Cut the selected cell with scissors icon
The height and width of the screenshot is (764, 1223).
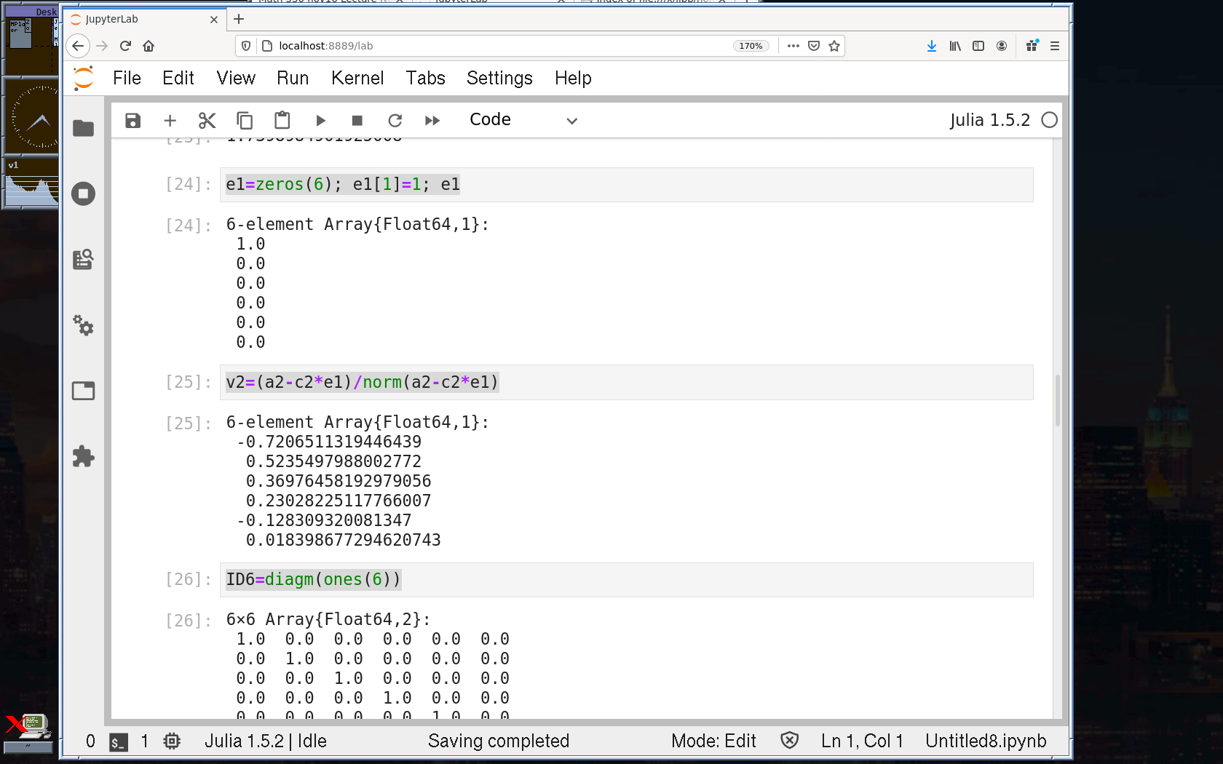coord(207,121)
